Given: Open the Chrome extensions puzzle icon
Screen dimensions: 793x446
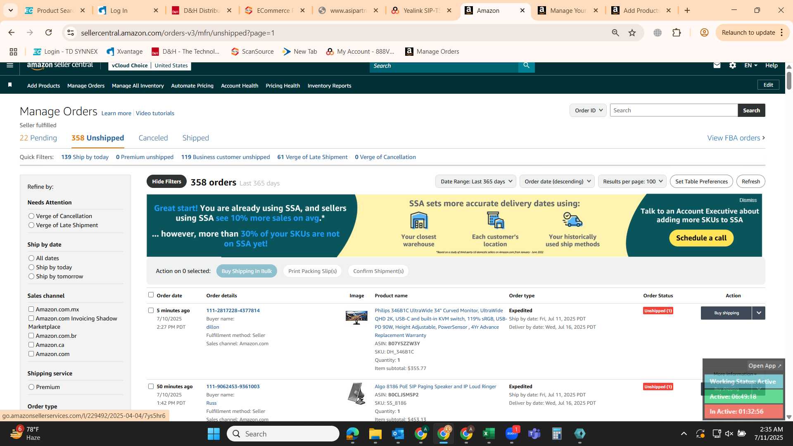Looking at the screenshot, I should 677,33.
